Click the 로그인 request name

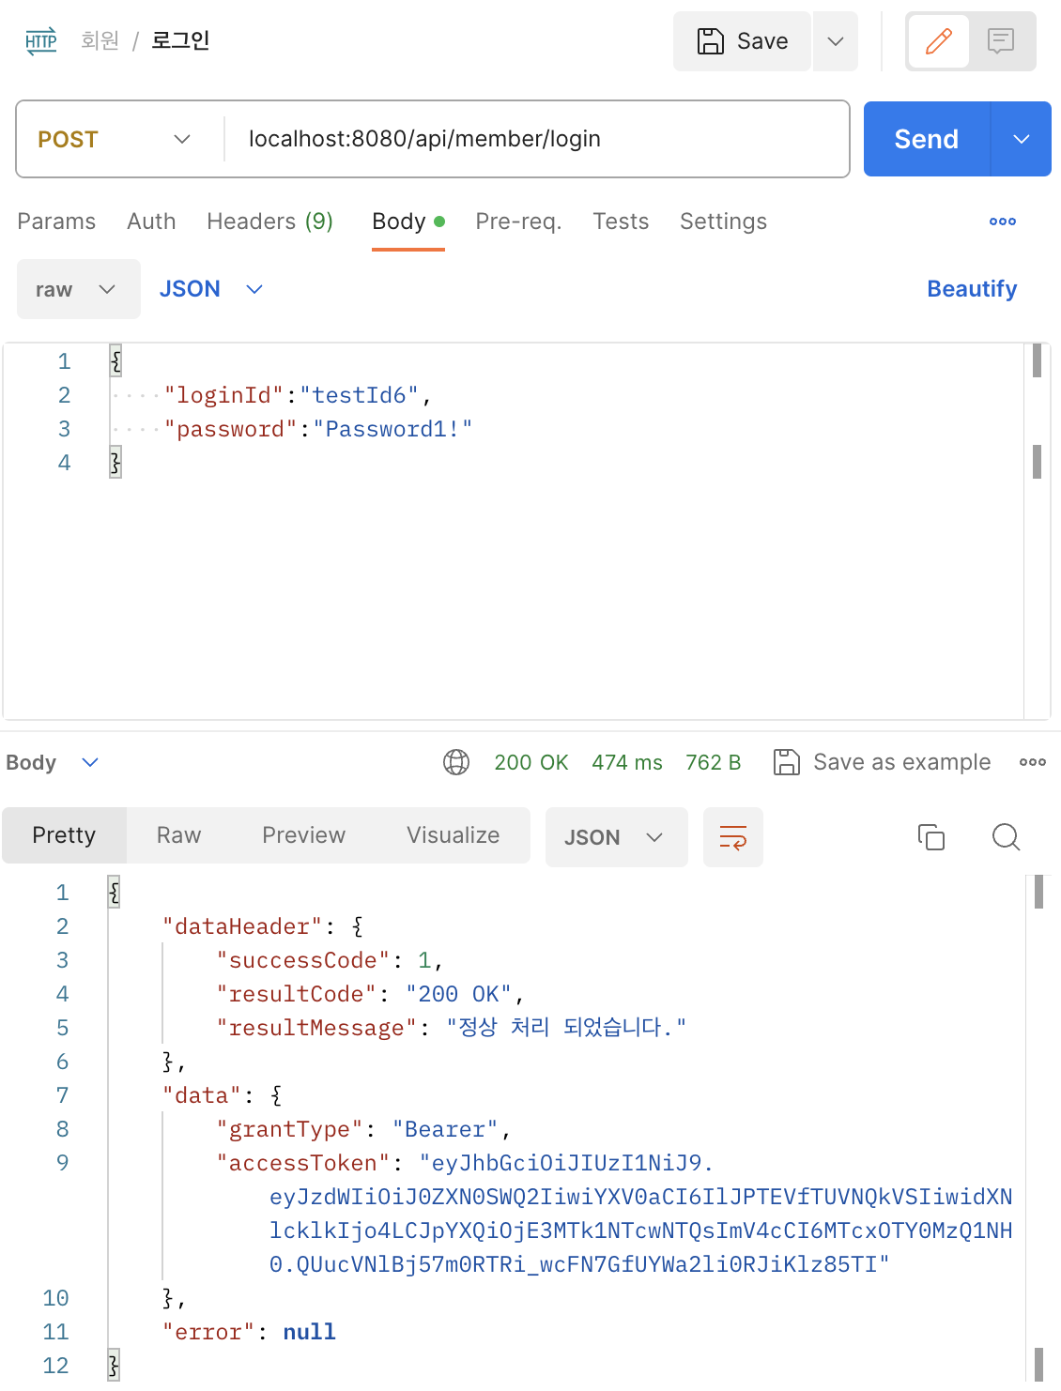pyautogui.click(x=180, y=40)
